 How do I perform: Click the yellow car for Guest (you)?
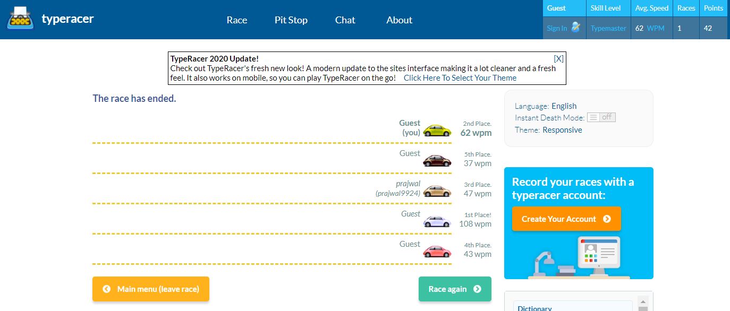[437, 130]
